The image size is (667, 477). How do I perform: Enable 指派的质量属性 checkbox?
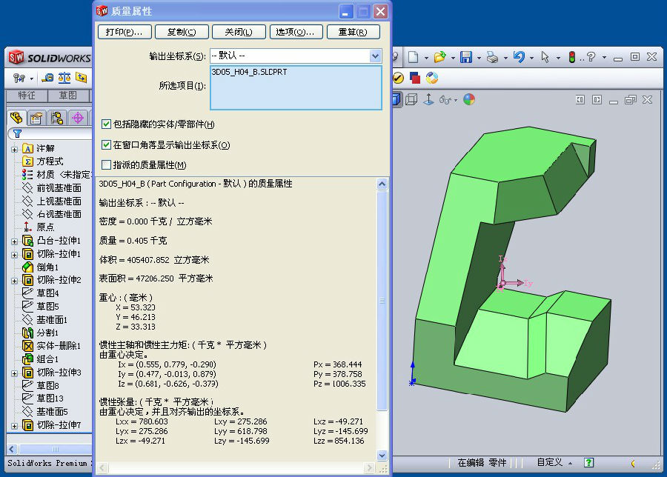[106, 164]
